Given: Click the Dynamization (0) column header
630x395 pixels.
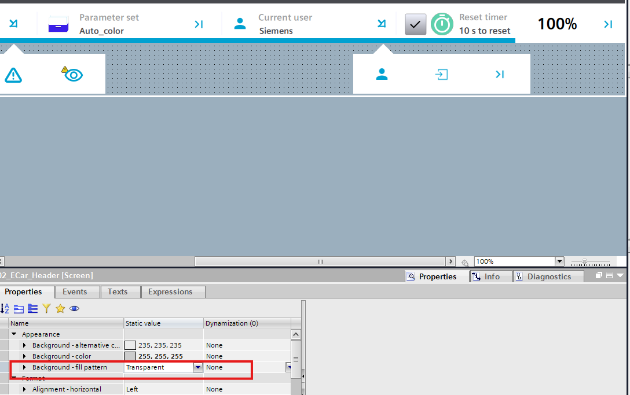Looking at the screenshot, I should 247,323.
